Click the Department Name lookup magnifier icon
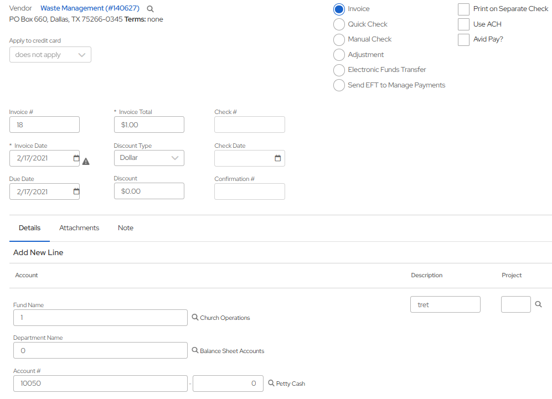 point(195,350)
